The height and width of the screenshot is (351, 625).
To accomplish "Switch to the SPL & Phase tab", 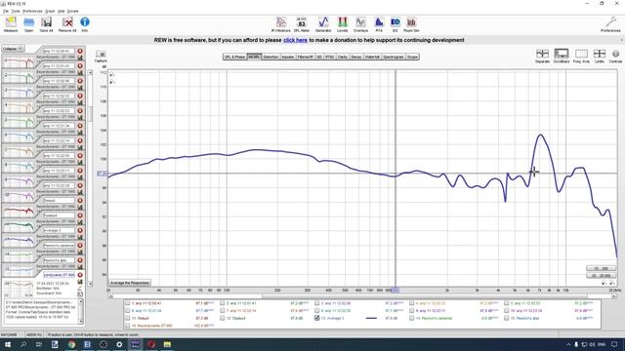I will tap(234, 57).
